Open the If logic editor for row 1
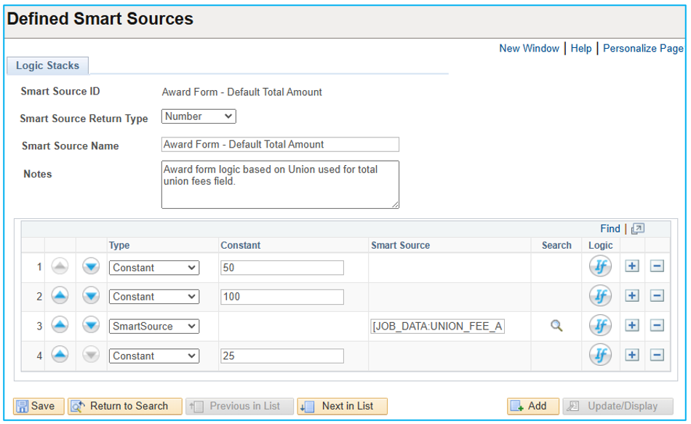 pos(601,267)
